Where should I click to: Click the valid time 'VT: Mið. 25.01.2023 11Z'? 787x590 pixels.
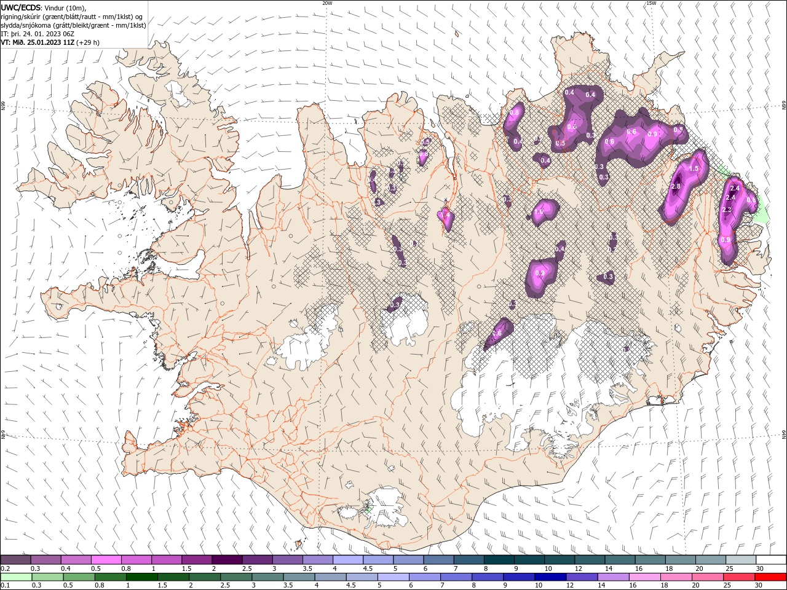[x=38, y=42]
